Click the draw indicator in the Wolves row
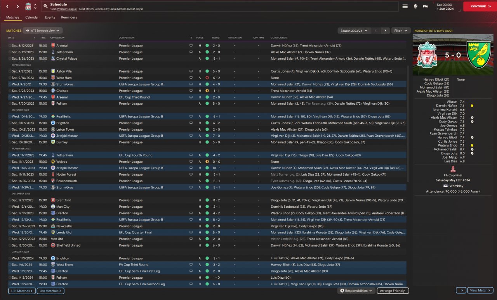The image size is (497, 300). pyautogui.click(x=207, y=162)
